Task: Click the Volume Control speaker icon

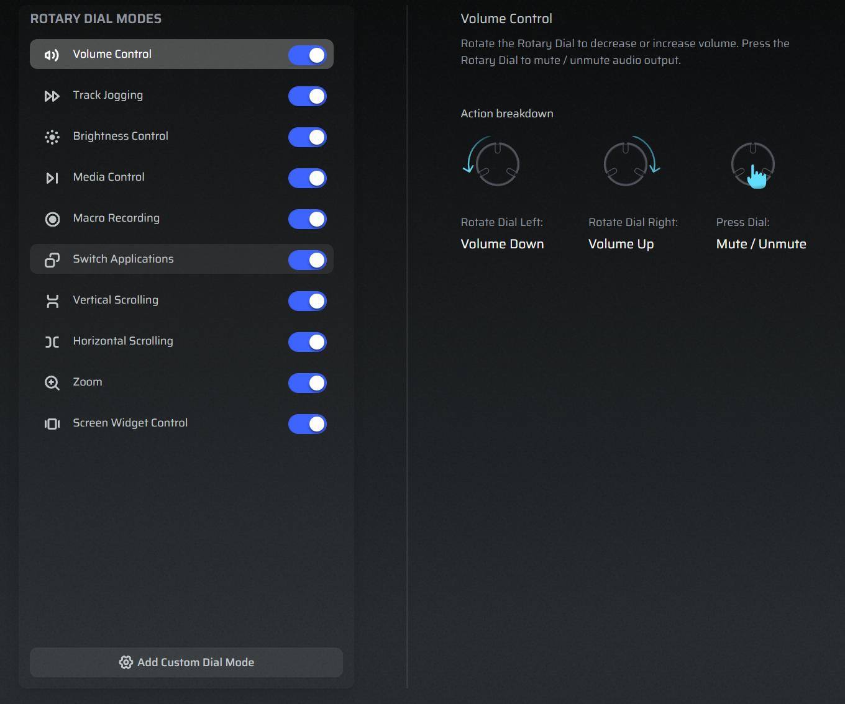Action: point(52,55)
